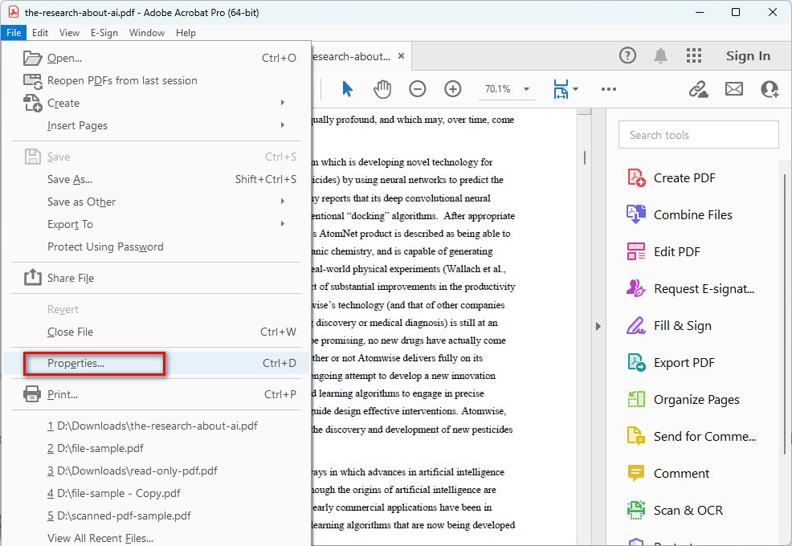Image resolution: width=792 pixels, height=546 pixels.
Task: Click the Edit PDF tool icon
Action: tap(636, 251)
